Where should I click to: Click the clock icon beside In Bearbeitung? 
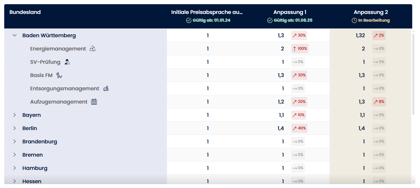pos(354,20)
